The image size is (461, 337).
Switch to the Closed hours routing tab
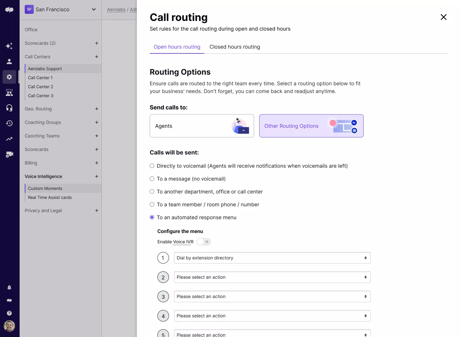point(235,47)
